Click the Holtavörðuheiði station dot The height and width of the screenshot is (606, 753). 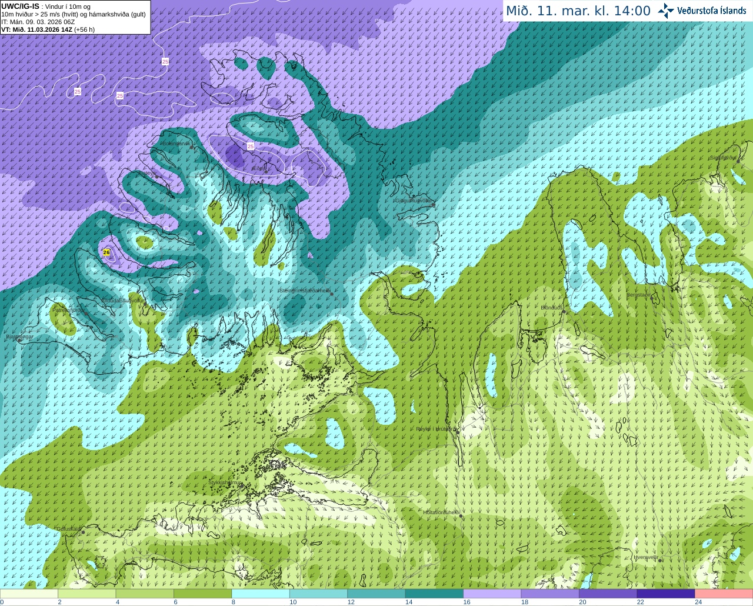tap(461, 516)
